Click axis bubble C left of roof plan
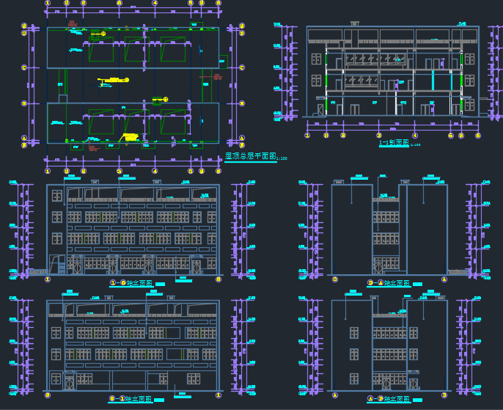Screen dimensions: 503x410 (24, 67)
